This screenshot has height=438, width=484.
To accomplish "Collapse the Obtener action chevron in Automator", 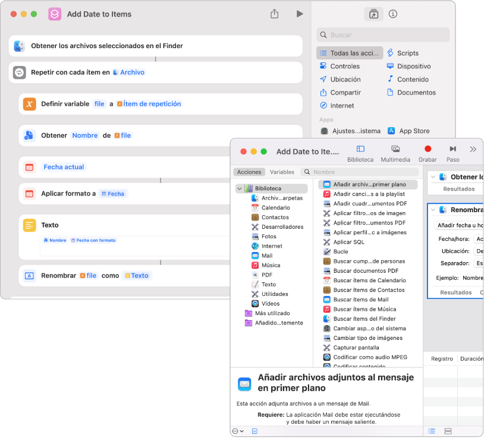I will pyautogui.click(x=433, y=177).
